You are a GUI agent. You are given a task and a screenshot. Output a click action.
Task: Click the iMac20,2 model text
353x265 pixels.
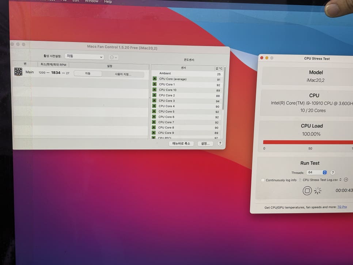pyautogui.click(x=315, y=80)
